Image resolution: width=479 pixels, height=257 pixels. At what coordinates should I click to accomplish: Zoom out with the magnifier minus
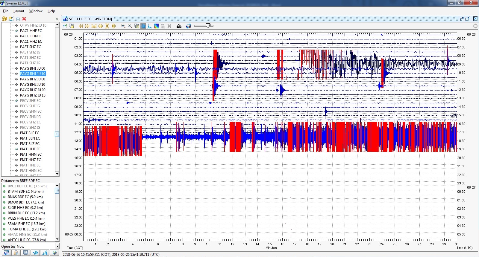tap(130, 26)
